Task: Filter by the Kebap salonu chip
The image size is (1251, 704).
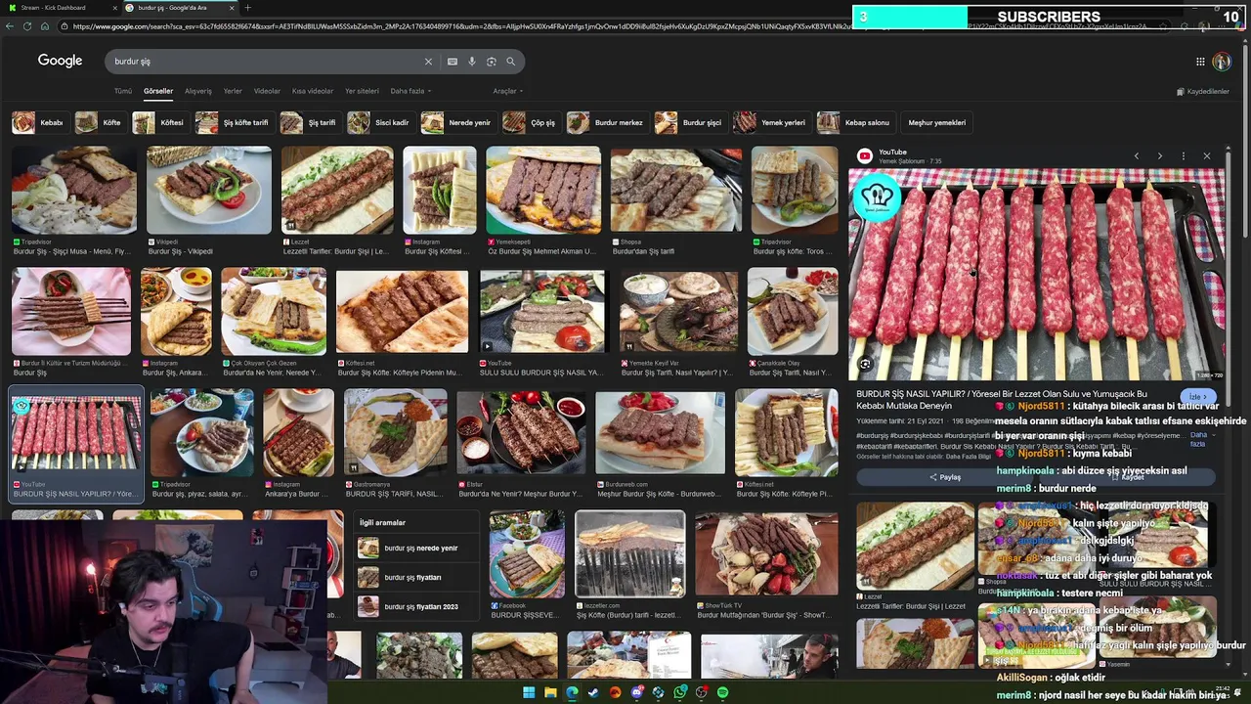Action: pyautogui.click(x=855, y=122)
